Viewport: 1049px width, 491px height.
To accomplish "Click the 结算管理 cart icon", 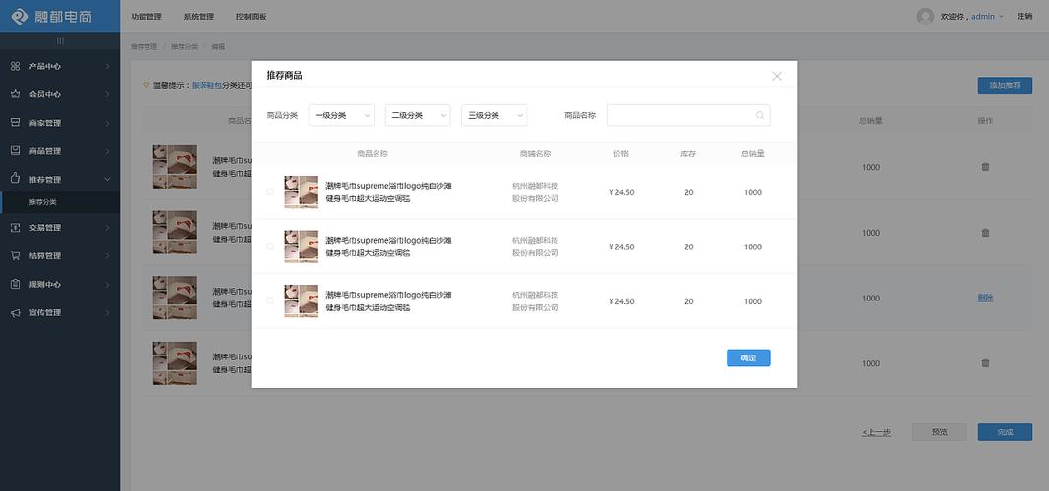I will click(x=15, y=256).
